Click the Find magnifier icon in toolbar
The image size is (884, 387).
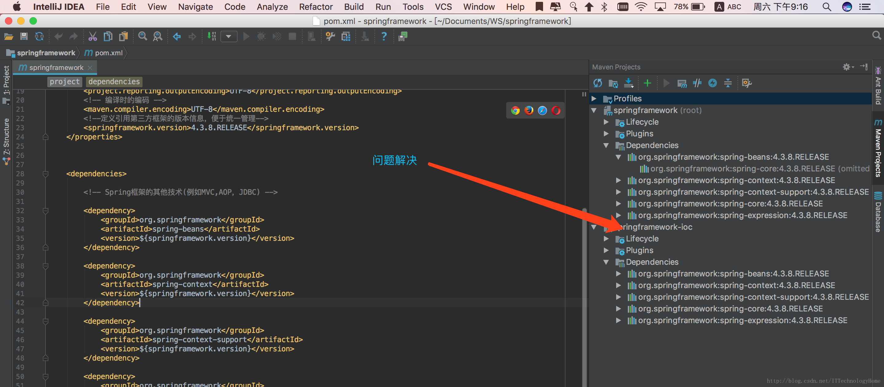[143, 36]
